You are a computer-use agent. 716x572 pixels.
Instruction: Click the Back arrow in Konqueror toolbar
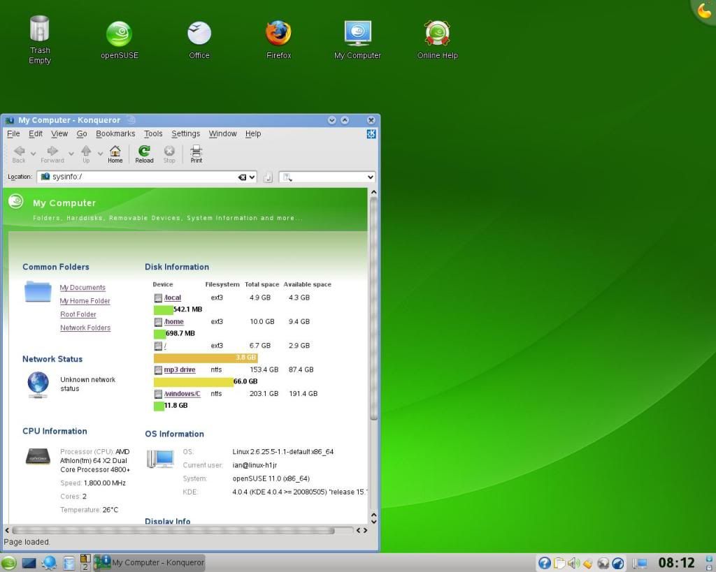pos(19,154)
